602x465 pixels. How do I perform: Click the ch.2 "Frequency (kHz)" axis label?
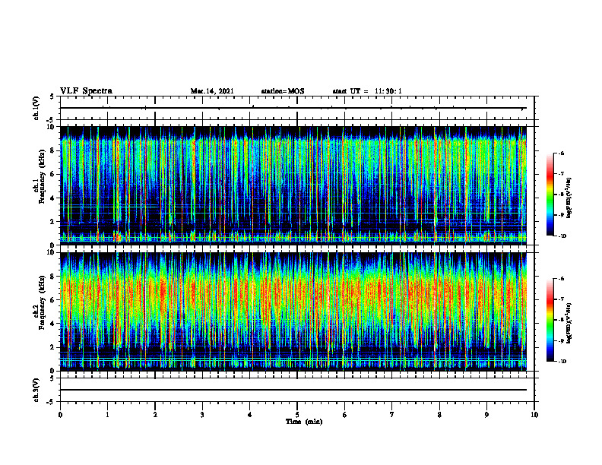42,302
